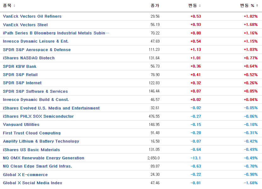Image resolution: width=262 pixels, height=189 pixels.
Task: Select closing price 24.30
Action: tap(155, 174)
